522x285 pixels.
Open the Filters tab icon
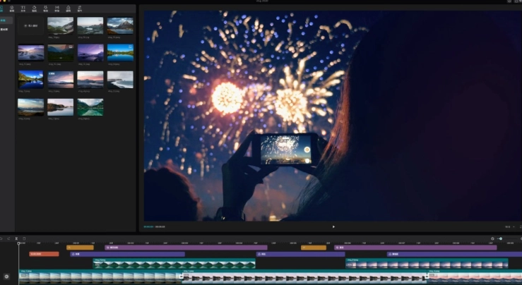click(x=69, y=9)
